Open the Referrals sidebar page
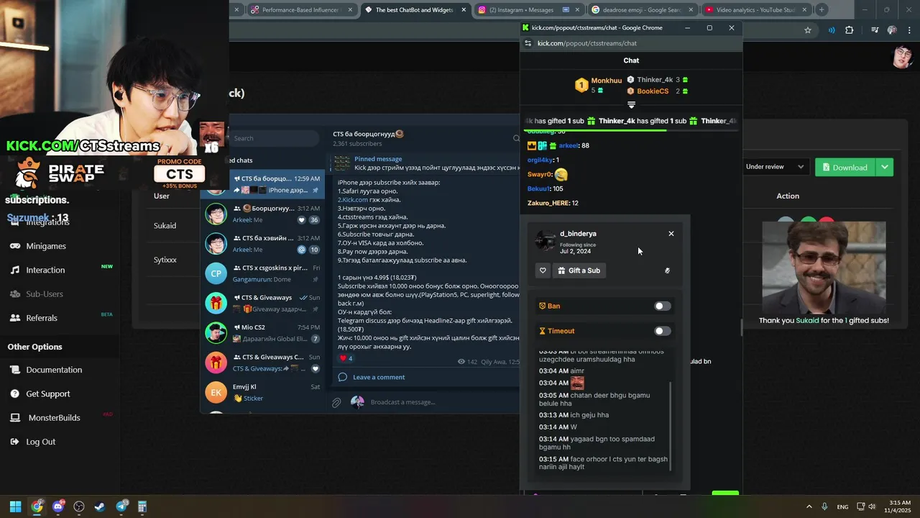This screenshot has height=518, width=920. click(42, 318)
